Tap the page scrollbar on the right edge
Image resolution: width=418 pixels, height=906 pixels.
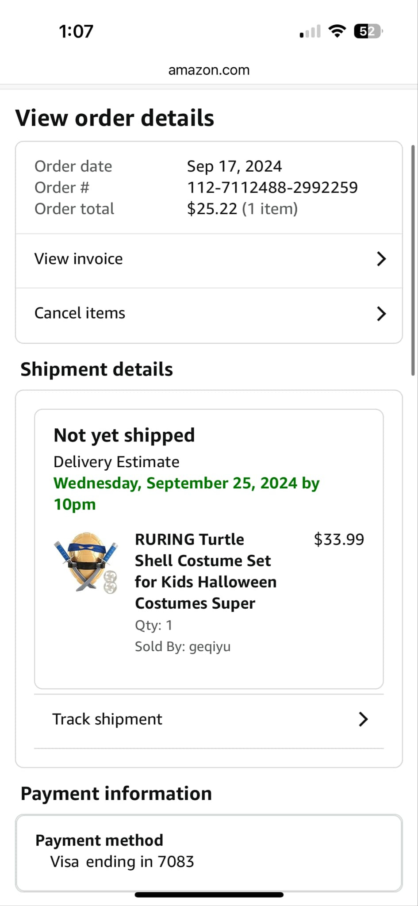point(413,260)
